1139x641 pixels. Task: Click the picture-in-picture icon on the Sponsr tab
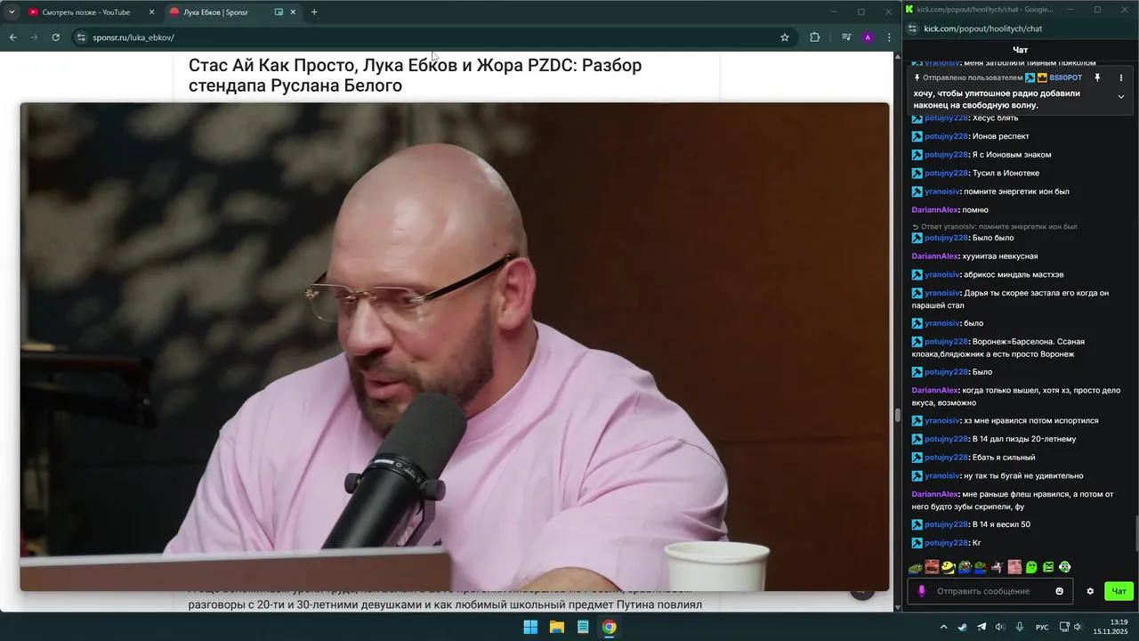pyautogui.click(x=279, y=12)
